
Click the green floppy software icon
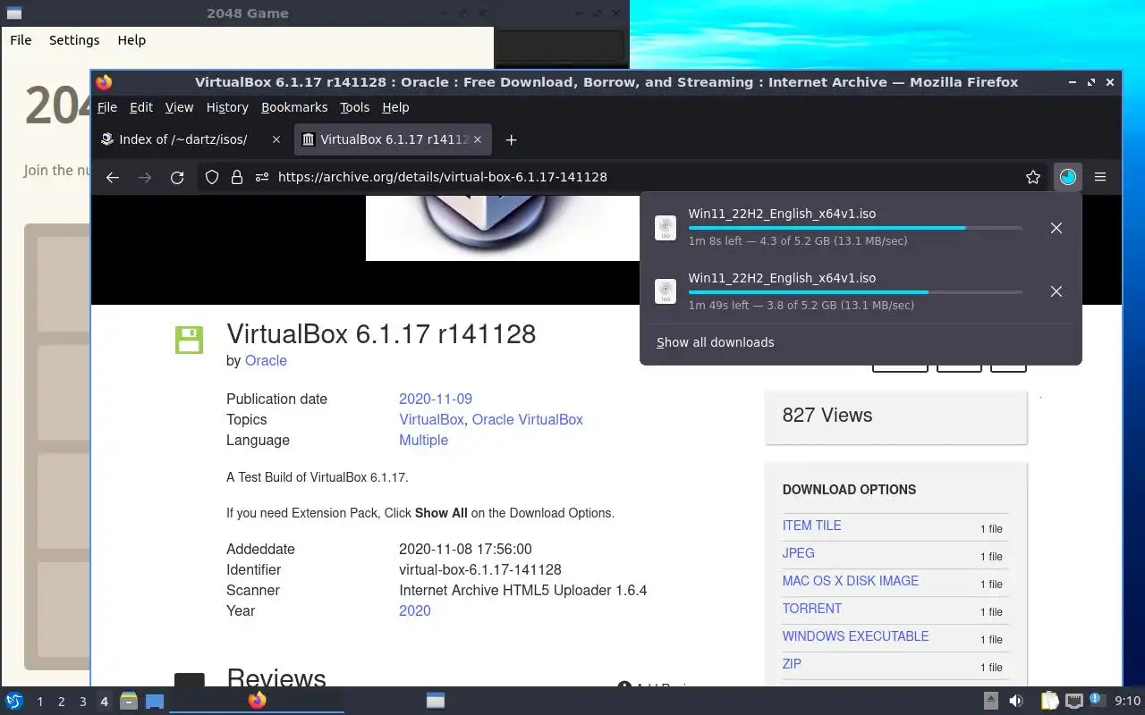(x=189, y=340)
